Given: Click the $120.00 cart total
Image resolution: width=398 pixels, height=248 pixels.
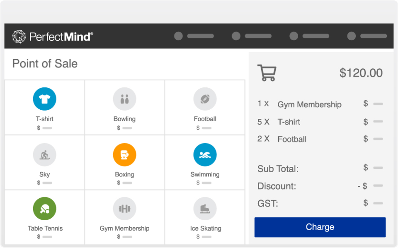Looking at the screenshot, I should click(361, 73).
